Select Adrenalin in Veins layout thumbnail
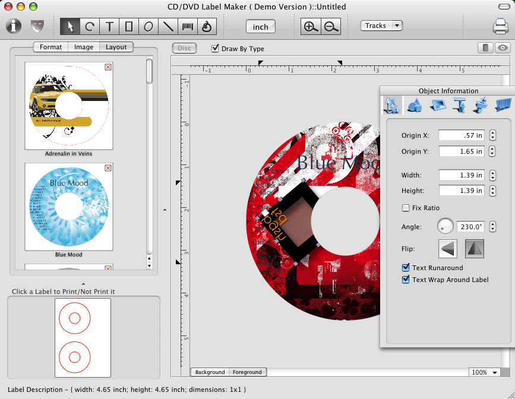Screen dimensions: 515x399 (69, 106)
